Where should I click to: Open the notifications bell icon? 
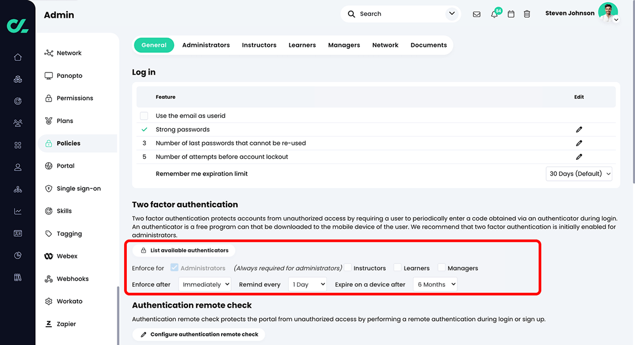494,14
